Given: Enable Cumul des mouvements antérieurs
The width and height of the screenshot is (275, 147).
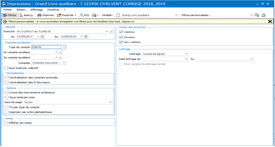Looking at the screenshot, I should tap(7, 93).
